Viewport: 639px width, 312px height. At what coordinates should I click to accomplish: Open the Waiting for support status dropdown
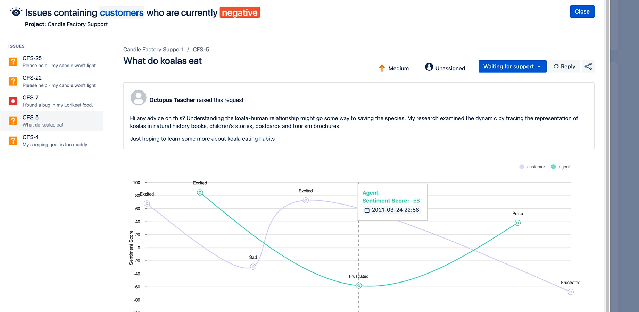click(x=512, y=67)
